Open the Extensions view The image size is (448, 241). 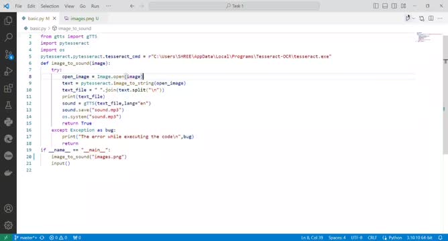8,88
